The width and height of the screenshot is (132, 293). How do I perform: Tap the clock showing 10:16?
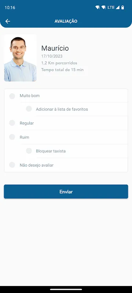10,8
